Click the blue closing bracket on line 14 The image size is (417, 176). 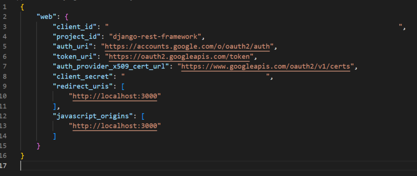click(x=55, y=136)
